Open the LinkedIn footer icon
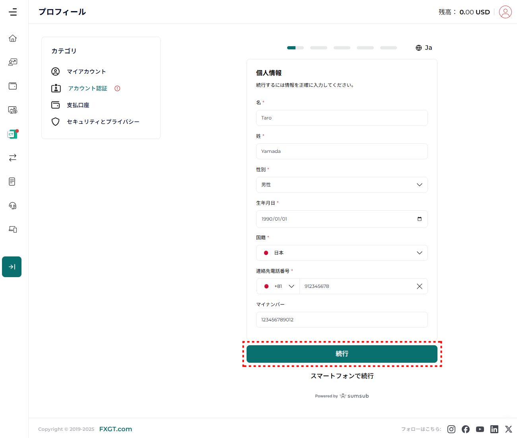The image size is (517, 438). (494, 429)
